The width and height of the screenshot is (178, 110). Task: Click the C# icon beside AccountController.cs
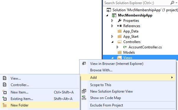click(x=125, y=47)
